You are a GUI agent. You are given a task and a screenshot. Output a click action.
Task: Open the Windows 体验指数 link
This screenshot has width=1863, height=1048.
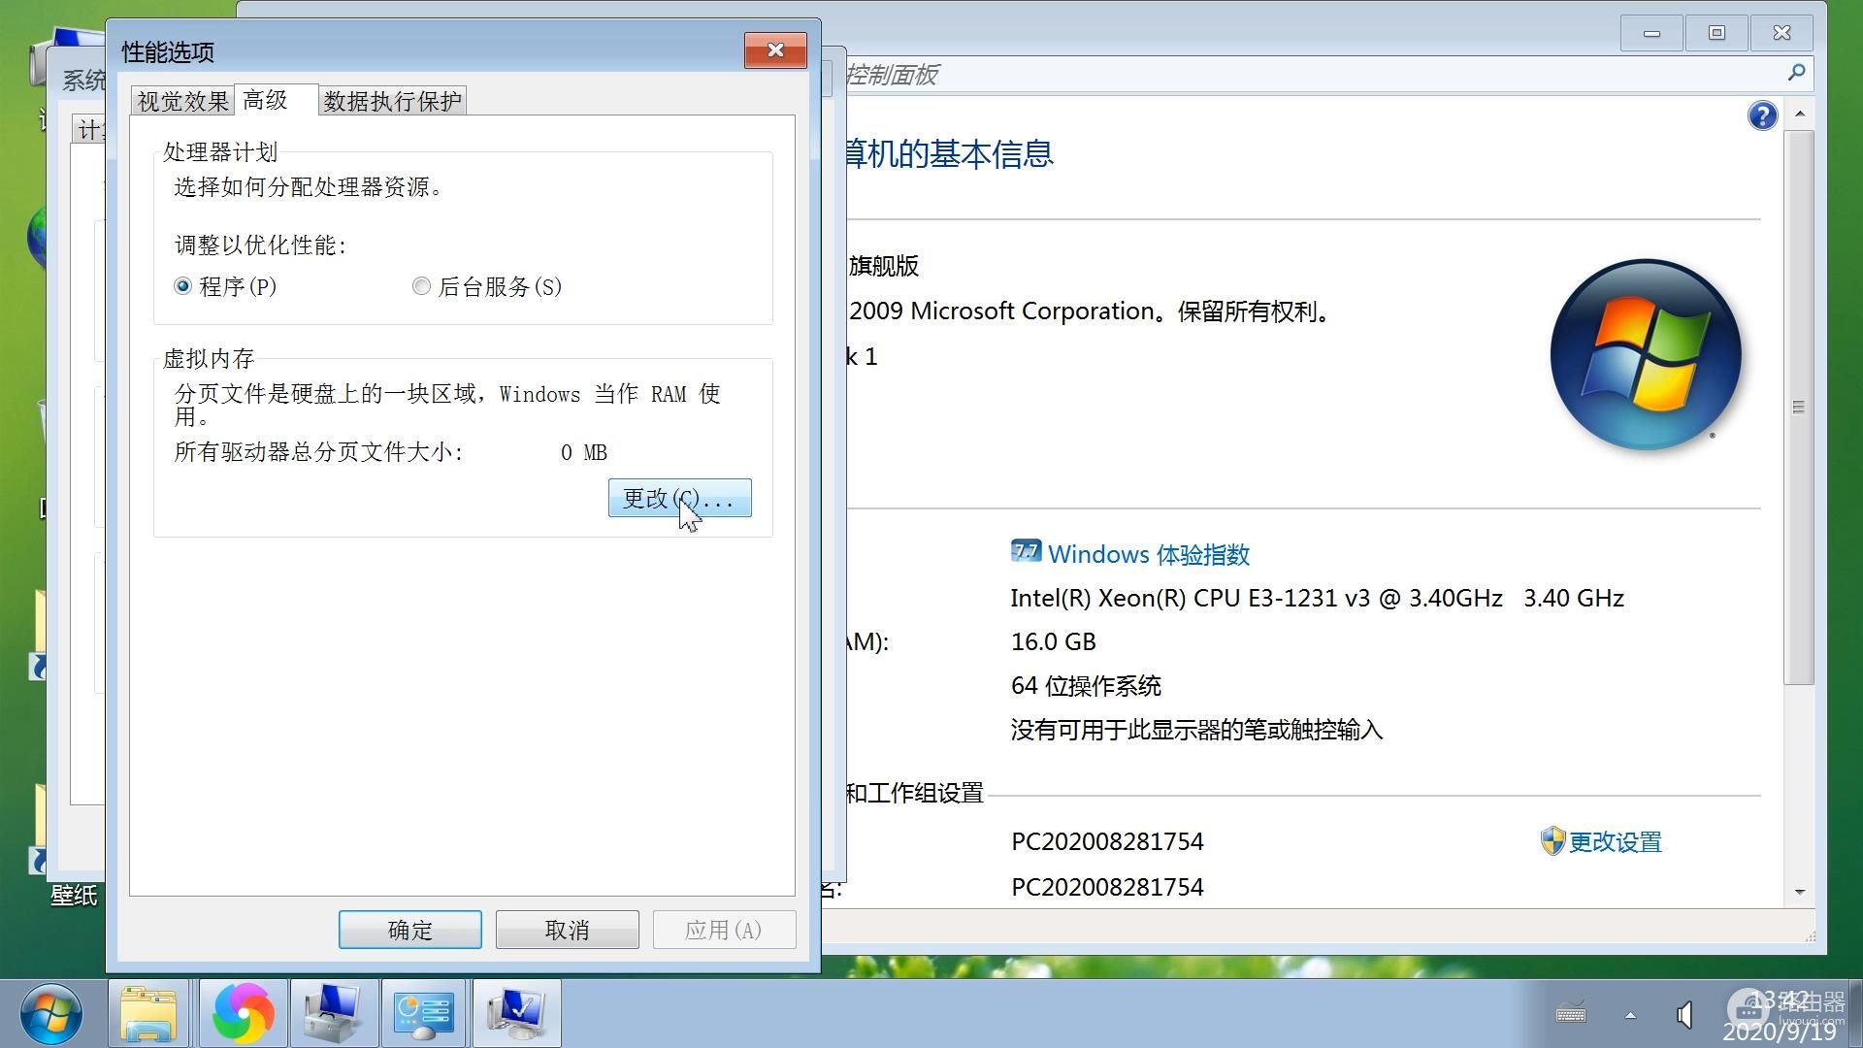click(x=1149, y=554)
